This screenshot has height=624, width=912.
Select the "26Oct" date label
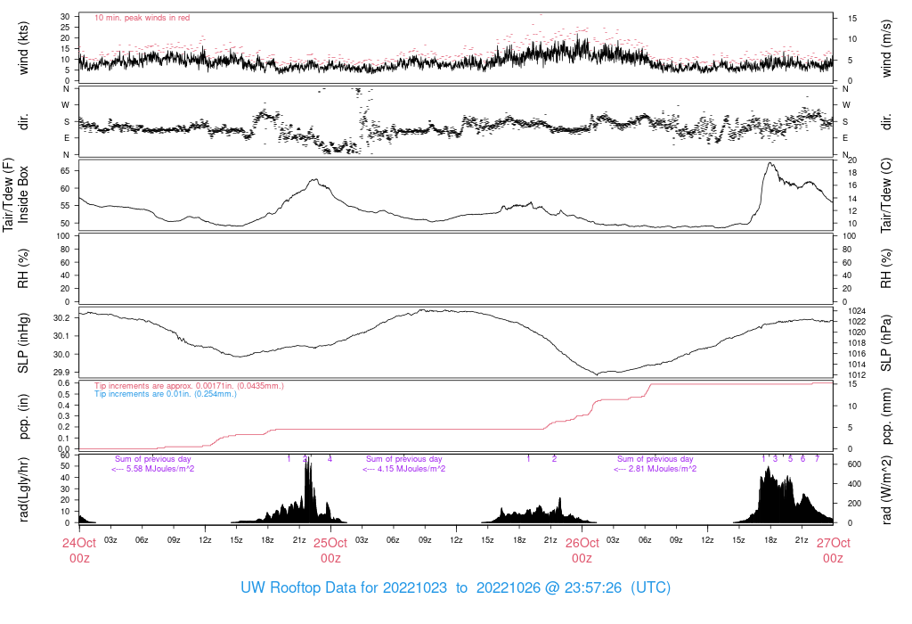(x=582, y=543)
